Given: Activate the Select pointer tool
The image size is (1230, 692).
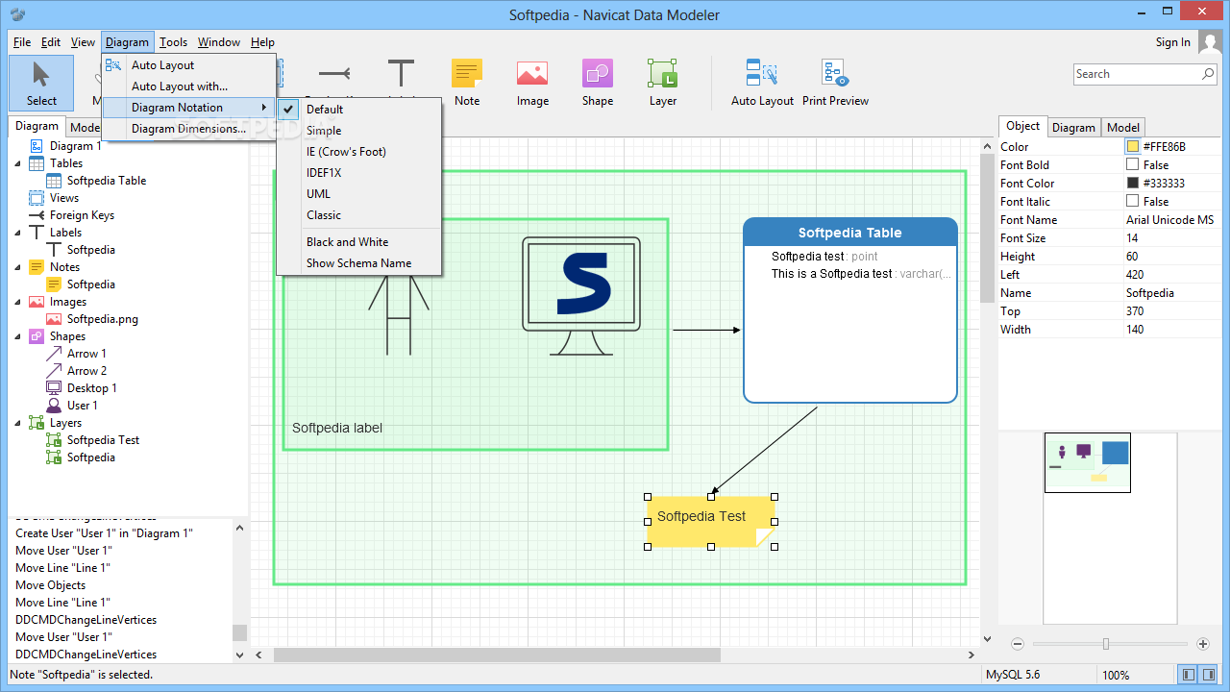Looking at the screenshot, I should pos(41,83).
